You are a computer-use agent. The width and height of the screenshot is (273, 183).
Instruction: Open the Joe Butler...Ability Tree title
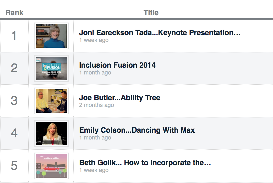point(119,98)
